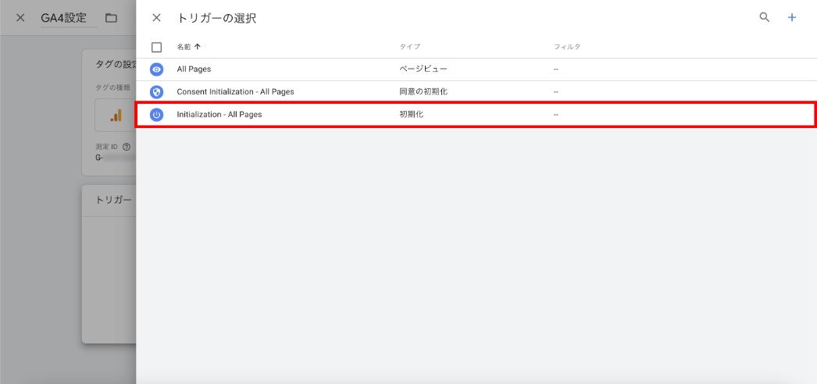
Task: Close the トリガーの選択 panel
Action: point(156,18)
